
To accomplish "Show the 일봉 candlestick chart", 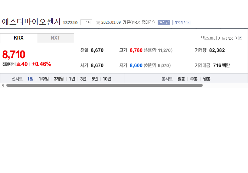I will 181,79.
